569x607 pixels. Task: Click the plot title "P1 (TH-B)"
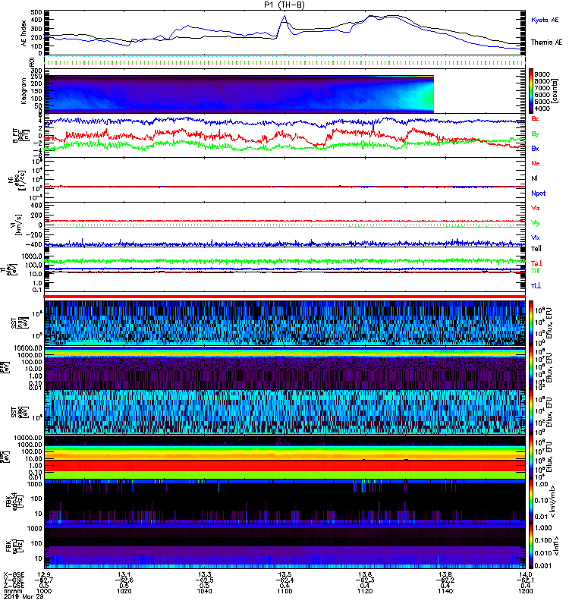[284, 5]
